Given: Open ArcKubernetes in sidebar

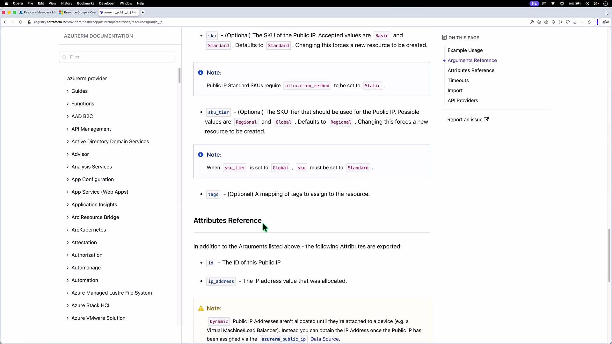Looking at the screenshot, I should coord(89,230).
